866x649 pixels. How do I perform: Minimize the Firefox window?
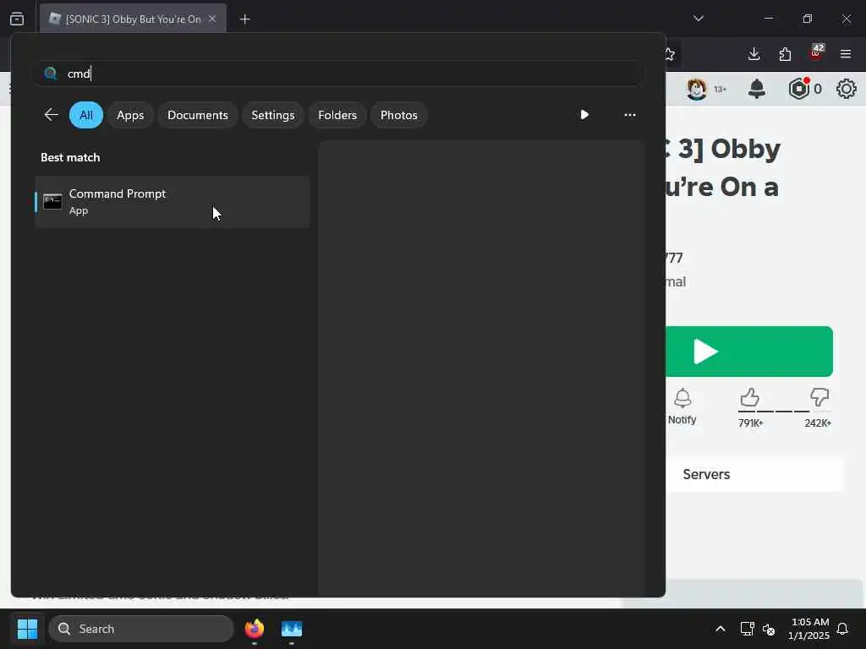coord(769,19)
